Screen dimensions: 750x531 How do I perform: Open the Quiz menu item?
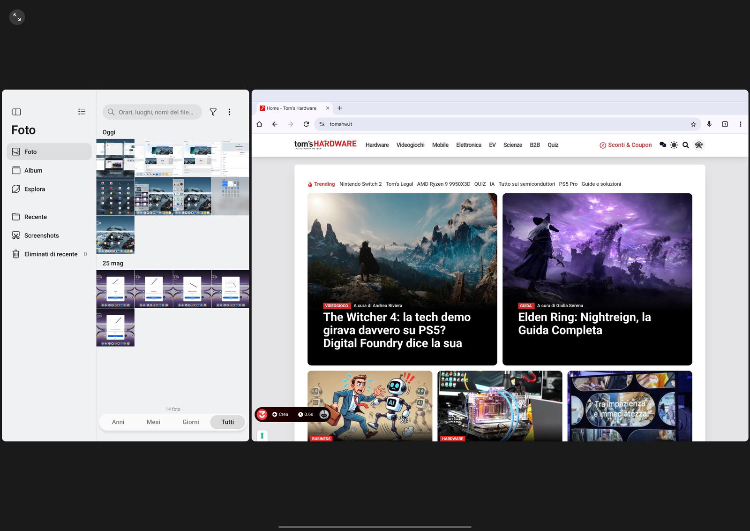(553, 145)
